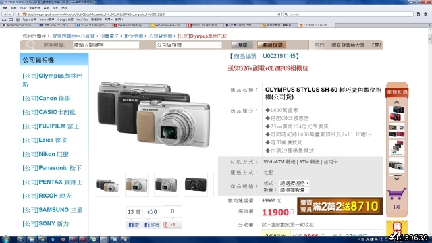This screenshot has height=243, width=432.
Task: Switch to the YouTube Review tab
Action: coord(131,25)
